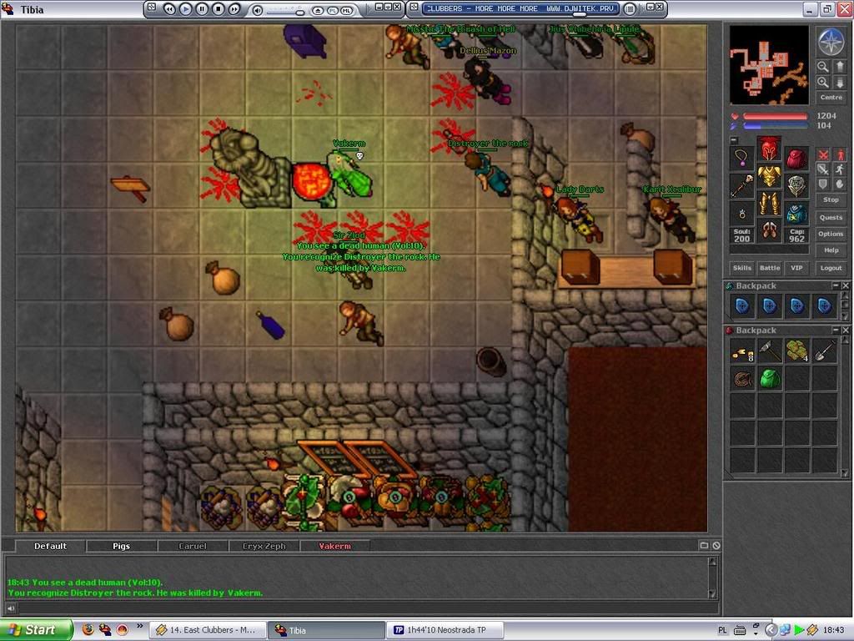Click the Stop button
The height and width of the screenshot is (641, 854).
click(x=831, y=200)
